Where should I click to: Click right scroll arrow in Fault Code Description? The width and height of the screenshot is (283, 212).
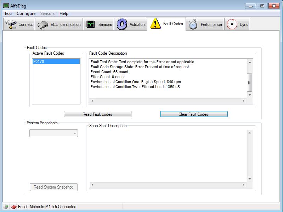[244, 101]
